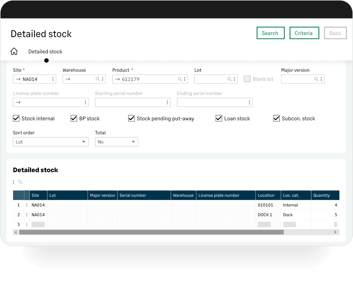
Task: Open Lot lookup magnifier
Action: [x=229, y=79]
